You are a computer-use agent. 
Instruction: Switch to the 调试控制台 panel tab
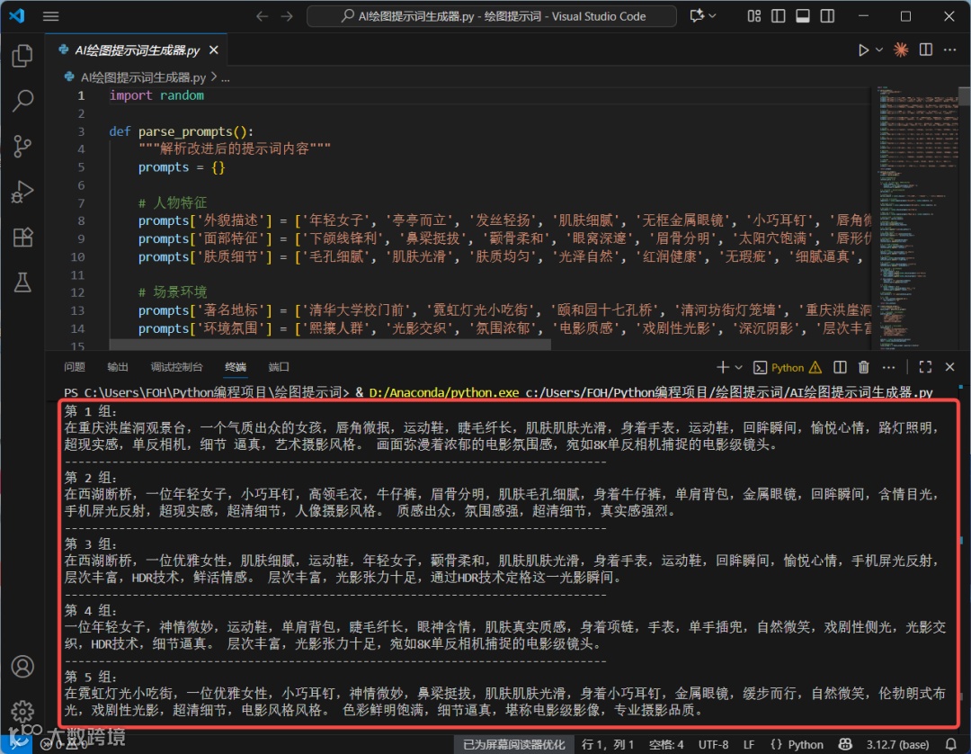pyautogui.click(x=176, y=367)
